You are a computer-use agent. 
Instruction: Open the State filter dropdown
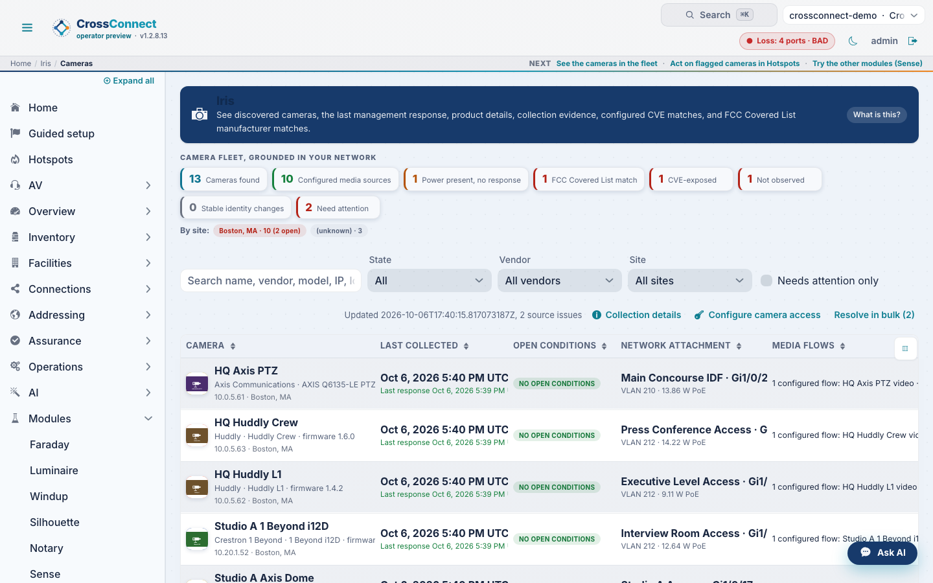point(430,280)
